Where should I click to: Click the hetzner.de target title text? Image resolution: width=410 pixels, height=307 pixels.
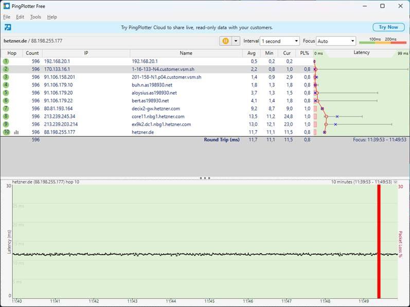click(15, 41)
